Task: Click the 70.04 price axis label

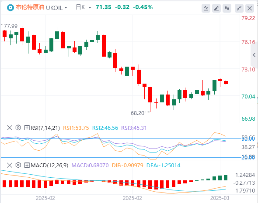Action: click(248, 97)
